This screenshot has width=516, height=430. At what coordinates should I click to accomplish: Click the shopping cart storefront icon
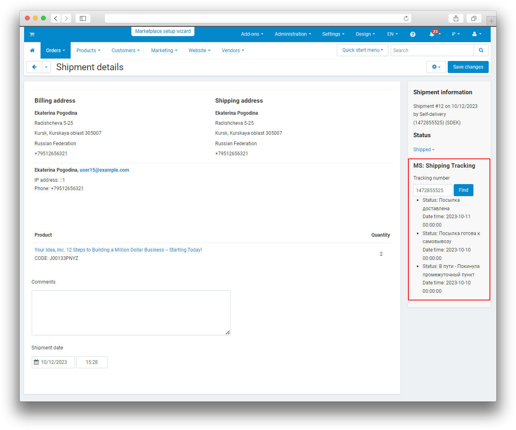click(x=32, y=34)
